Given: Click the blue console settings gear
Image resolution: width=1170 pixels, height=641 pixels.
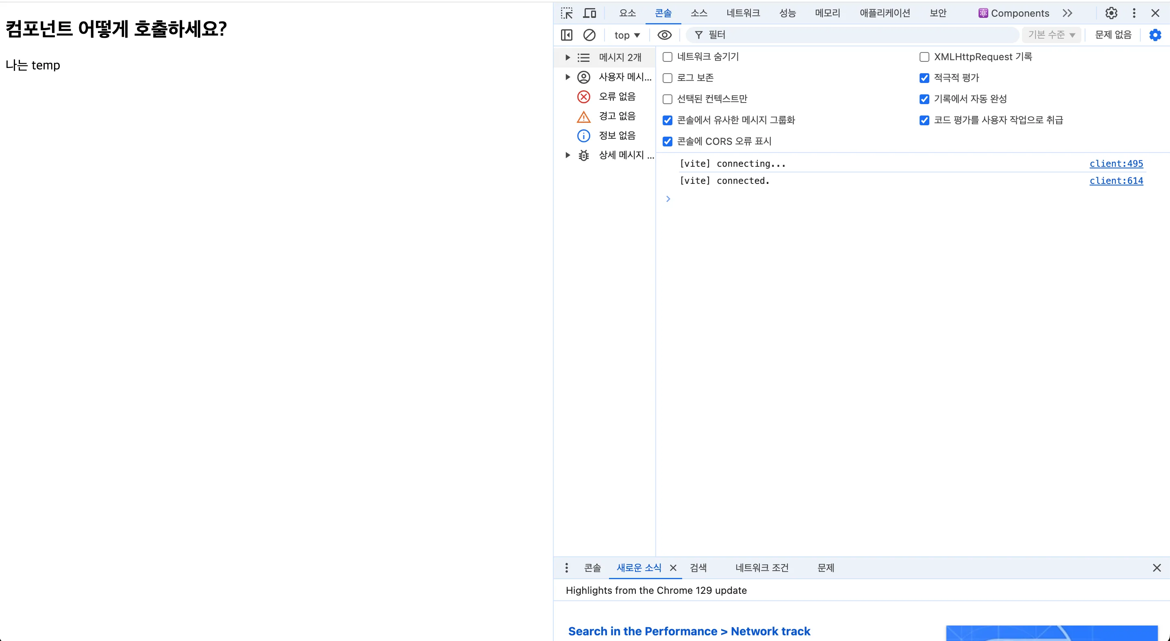Looking at the screenshot, I should [1155, 35].
